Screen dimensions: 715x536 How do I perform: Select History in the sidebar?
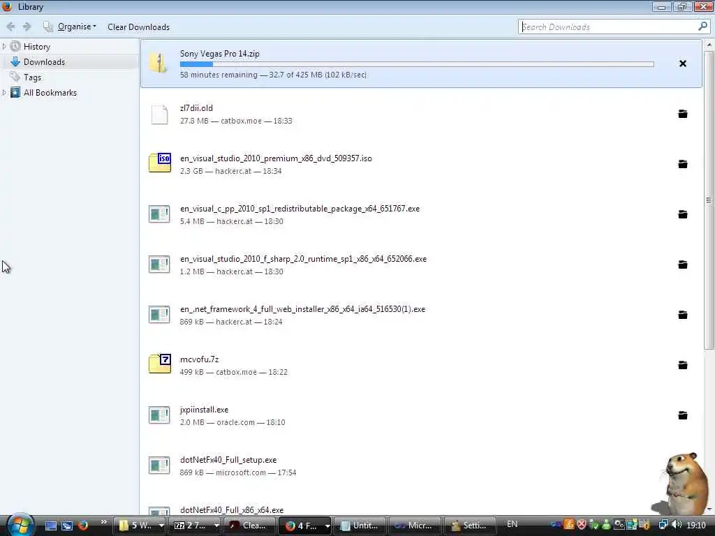[36, 47]
